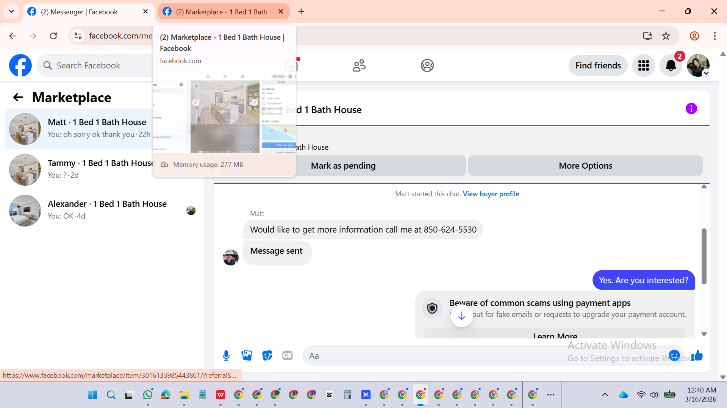Open volume control in system tray
The width and height of the screenshot is (727, 408).
[x=654, y=395]
